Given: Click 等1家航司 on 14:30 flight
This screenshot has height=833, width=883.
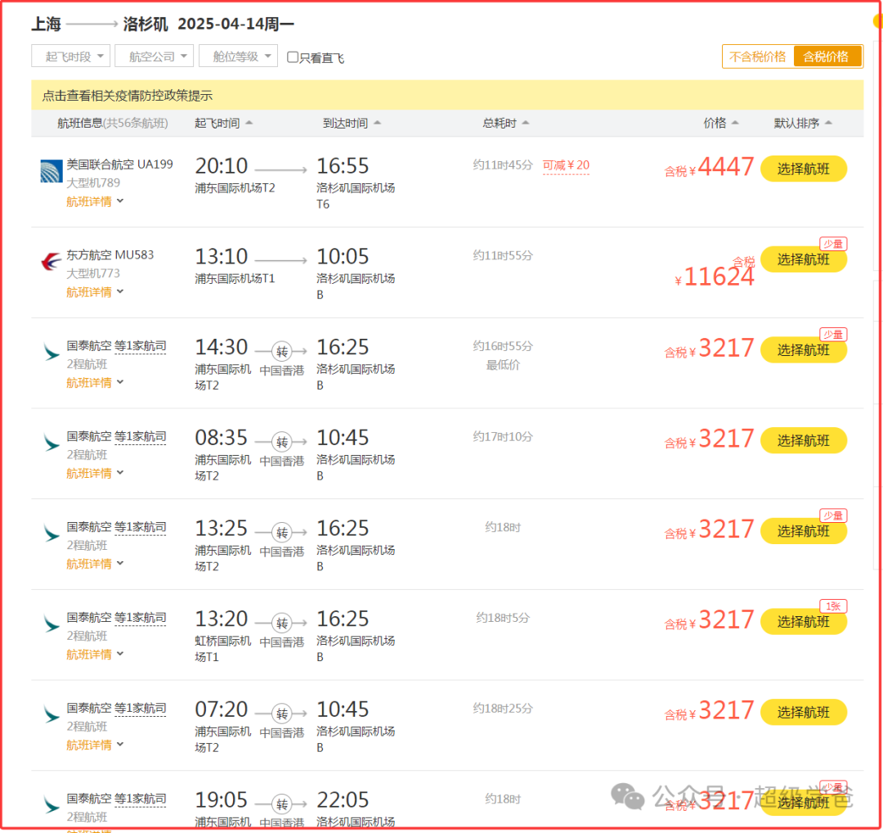Looking at the screenshot, I should click(x=141, y=346).
